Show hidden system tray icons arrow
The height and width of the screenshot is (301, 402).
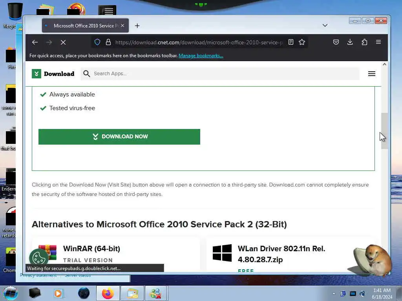pos(334,294)
